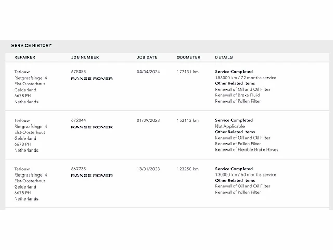The image size is (333, 250).
Task: Click the REPAIRER column header
Action: (24, 57)
